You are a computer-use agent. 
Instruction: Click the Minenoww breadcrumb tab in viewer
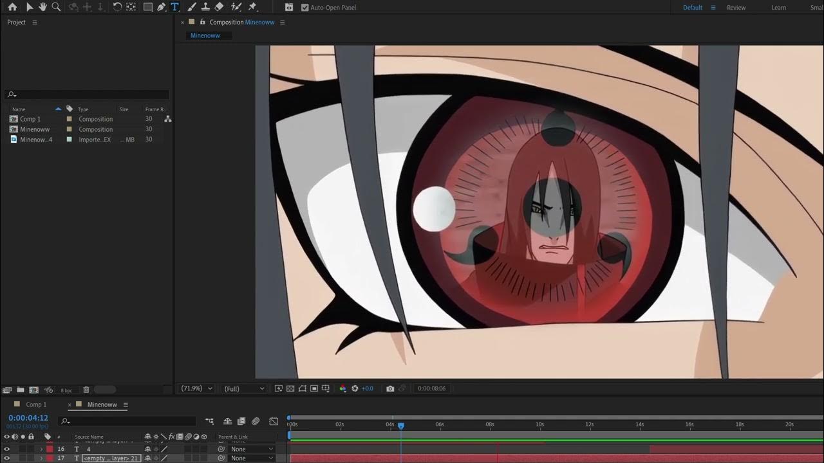pos(205,35)
